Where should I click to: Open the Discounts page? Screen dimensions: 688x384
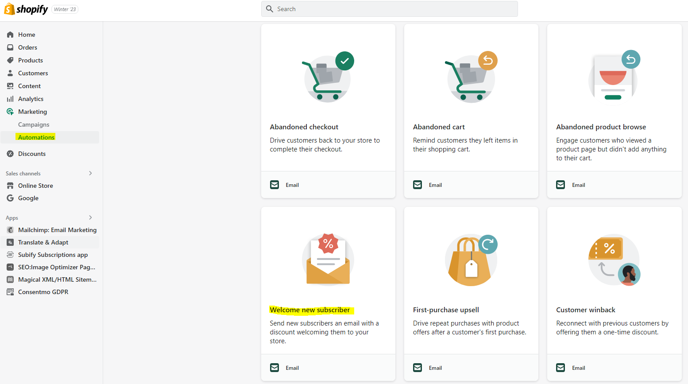[x=32, y=154]
